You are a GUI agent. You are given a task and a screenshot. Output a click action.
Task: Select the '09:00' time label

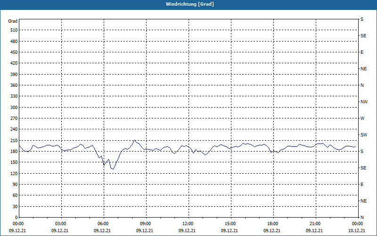146,224
